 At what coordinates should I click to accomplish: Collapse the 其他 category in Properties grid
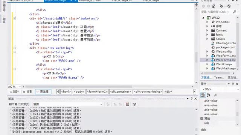click(x=202, y=118)
